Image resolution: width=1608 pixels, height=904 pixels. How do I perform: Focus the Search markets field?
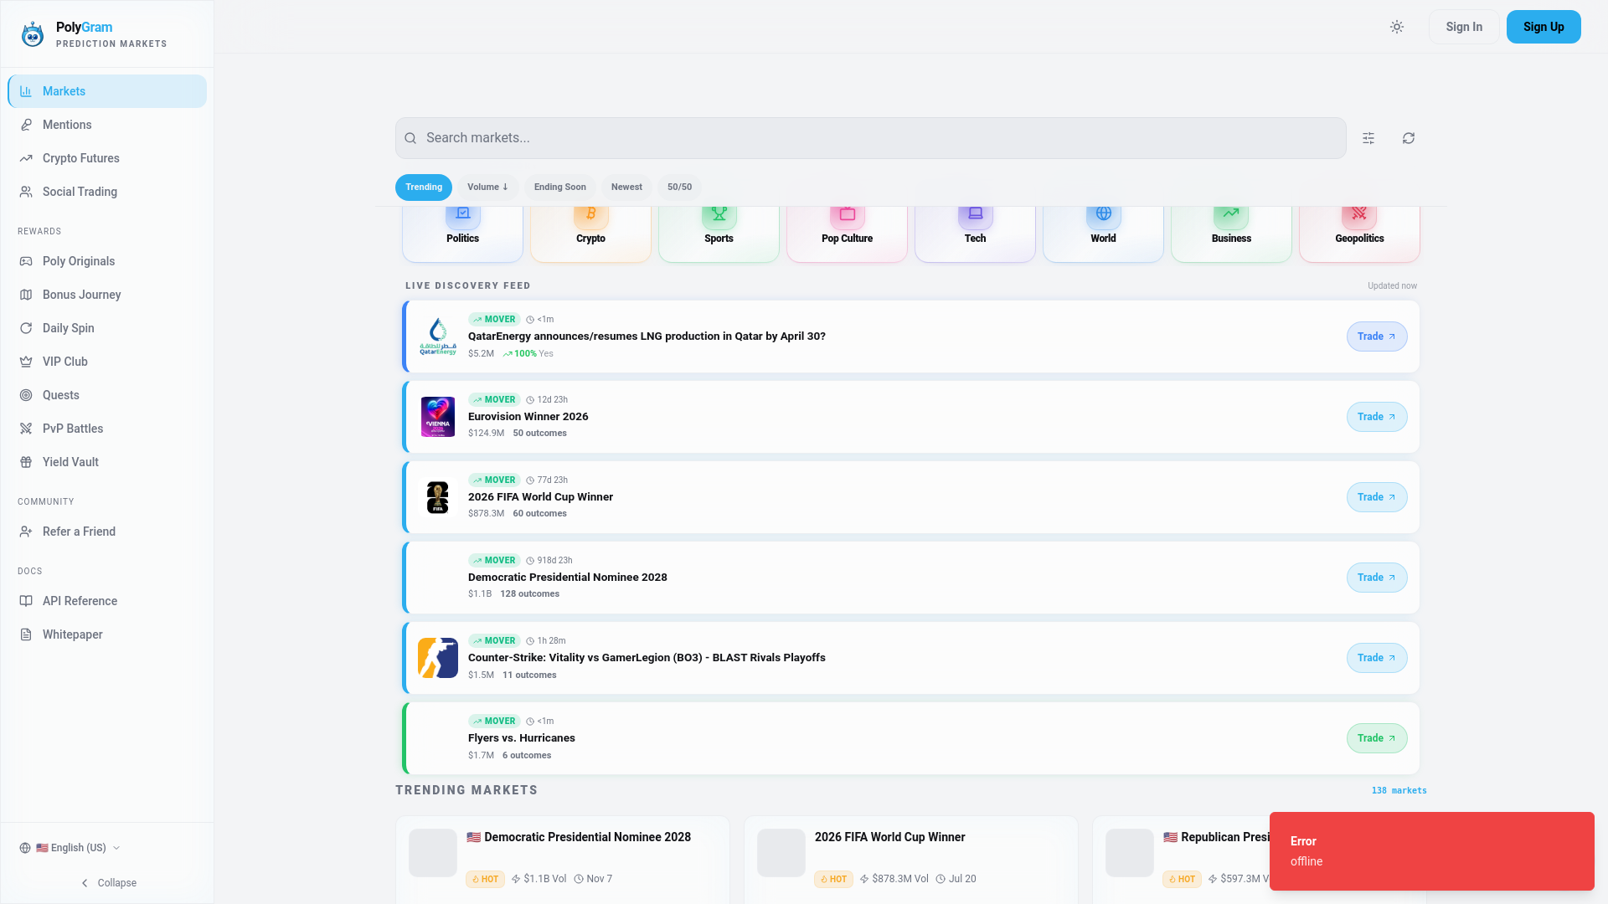click(871, 138)
